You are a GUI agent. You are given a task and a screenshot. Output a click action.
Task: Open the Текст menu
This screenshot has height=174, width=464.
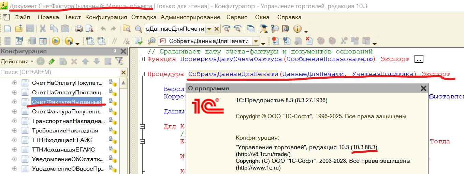coord(73,17)
